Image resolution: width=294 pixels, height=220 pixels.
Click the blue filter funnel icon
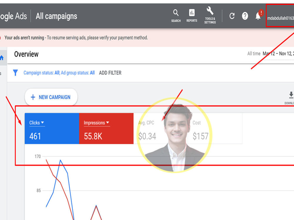[x=15, y=72]
